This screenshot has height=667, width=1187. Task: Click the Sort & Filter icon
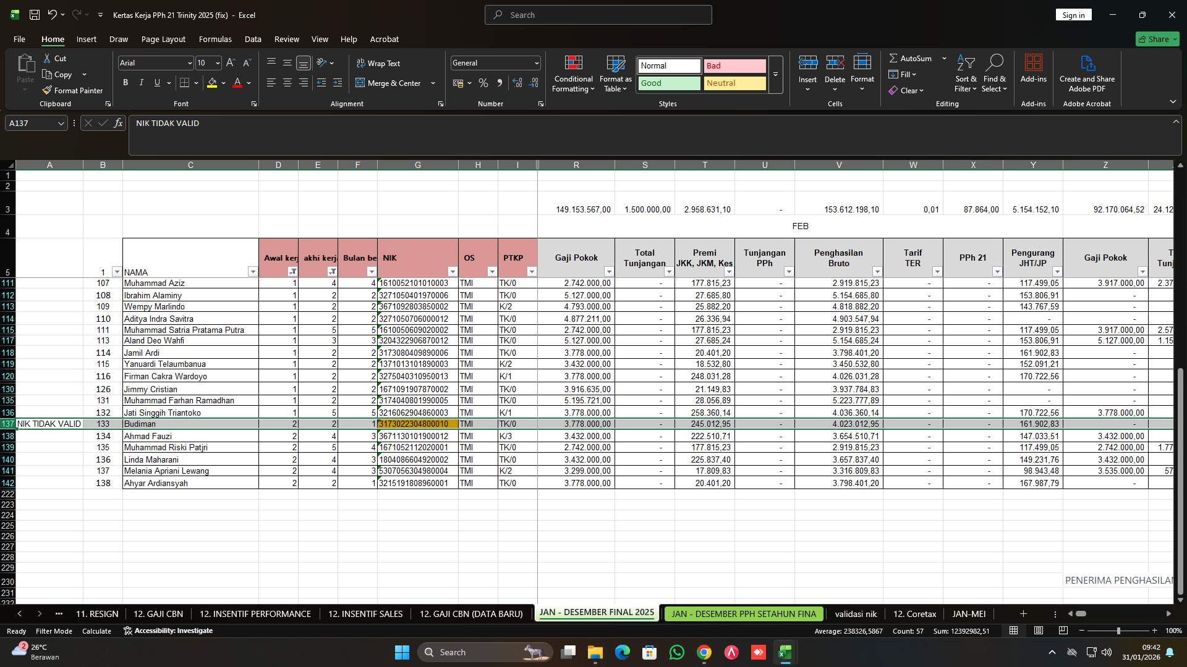pos(965,73)
